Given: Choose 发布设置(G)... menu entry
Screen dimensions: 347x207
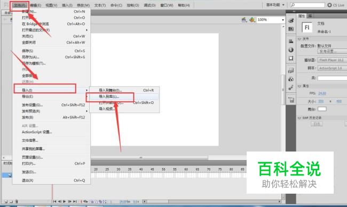Looking at the screenshot, I should click(x=51, y=105).
